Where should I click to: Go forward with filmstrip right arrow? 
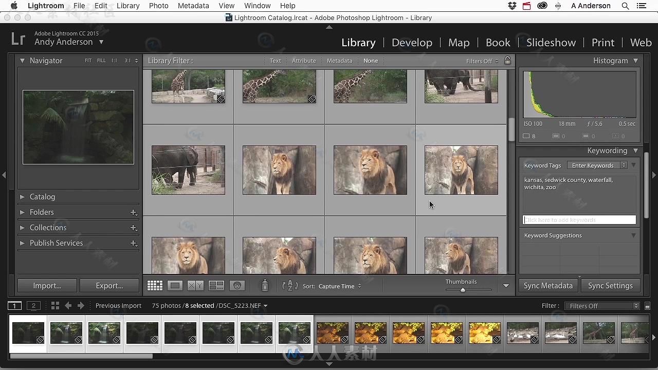(81, 306)
